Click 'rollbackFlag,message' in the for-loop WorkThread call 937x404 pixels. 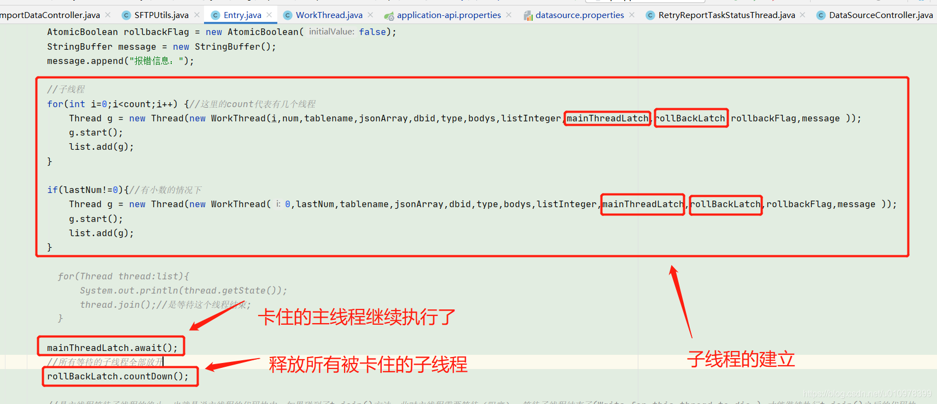point(785,118)
